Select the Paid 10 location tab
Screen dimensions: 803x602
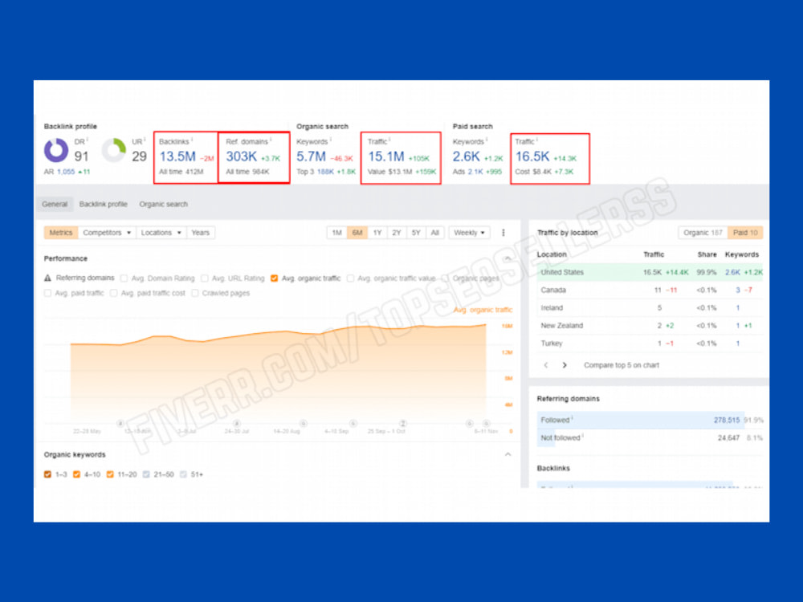click(x=745, y=233)
